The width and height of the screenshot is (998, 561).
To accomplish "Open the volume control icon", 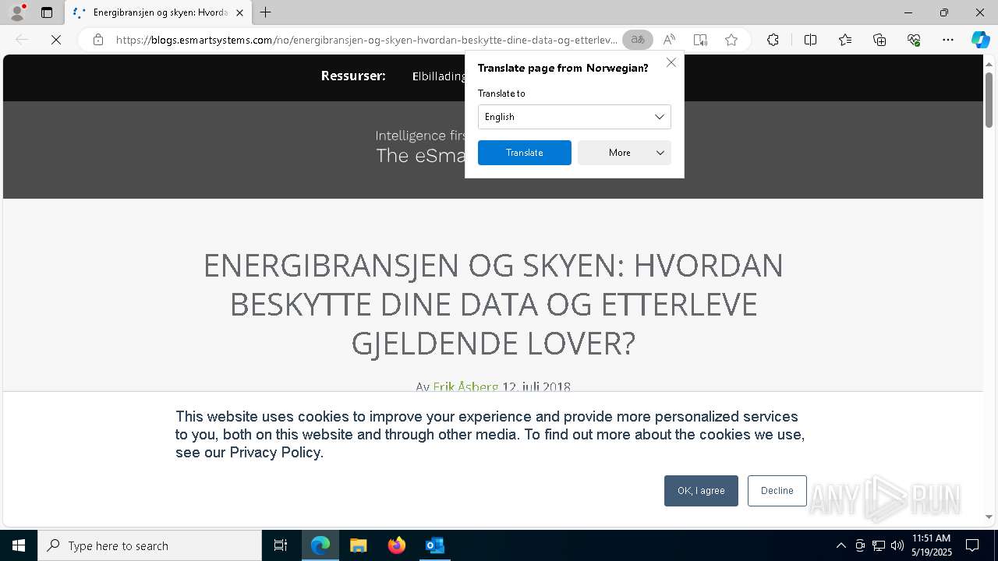I will coord(897,545).
